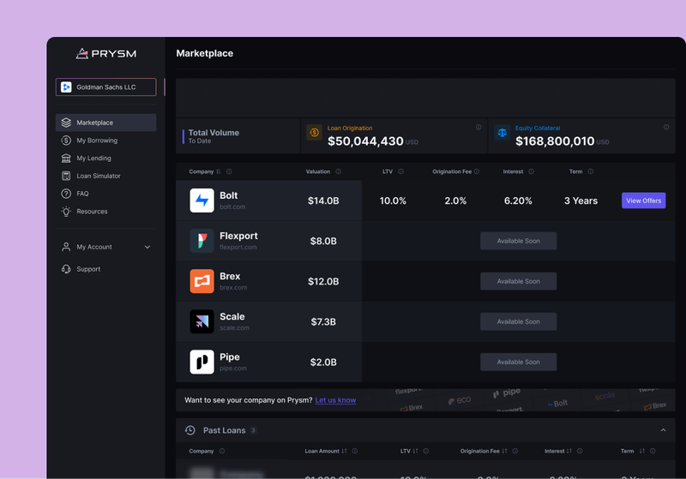
Task: Go to My Lending
Action: tap(105, 159)
